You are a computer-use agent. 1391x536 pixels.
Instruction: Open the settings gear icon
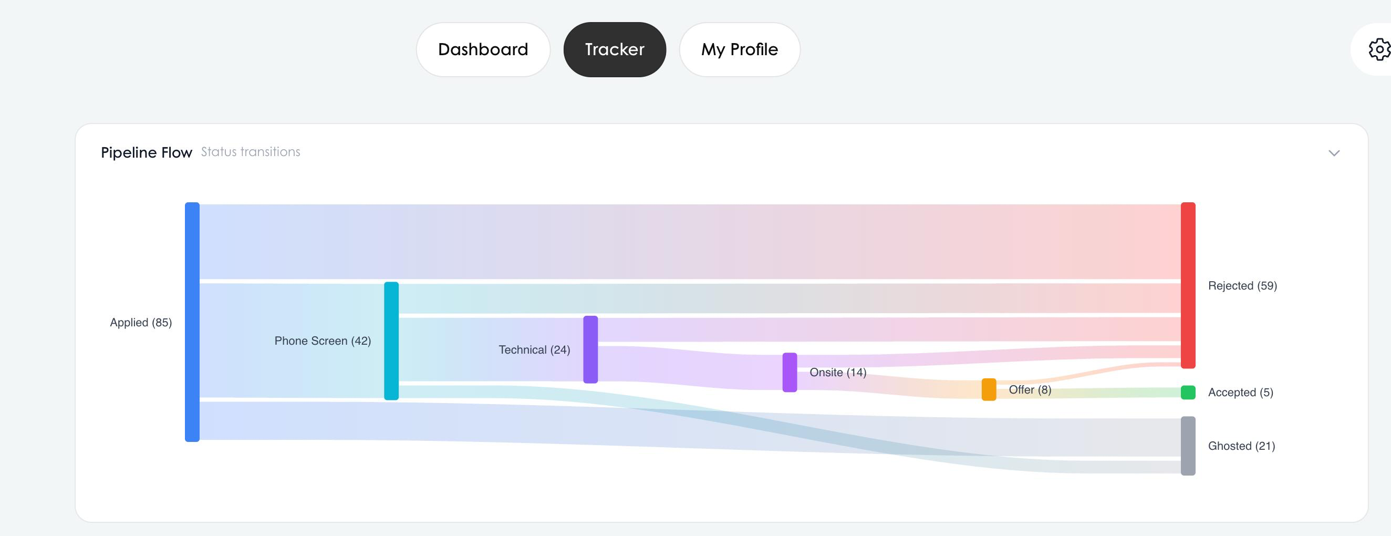pyautogui.click(x=1380, y=49)
